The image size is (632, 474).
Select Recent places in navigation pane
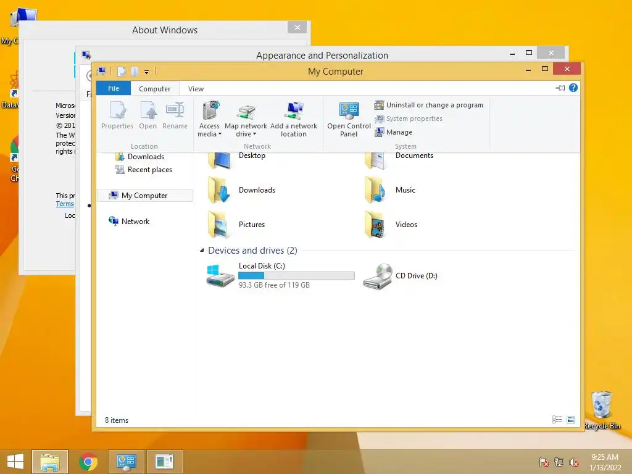coord(144,170)
